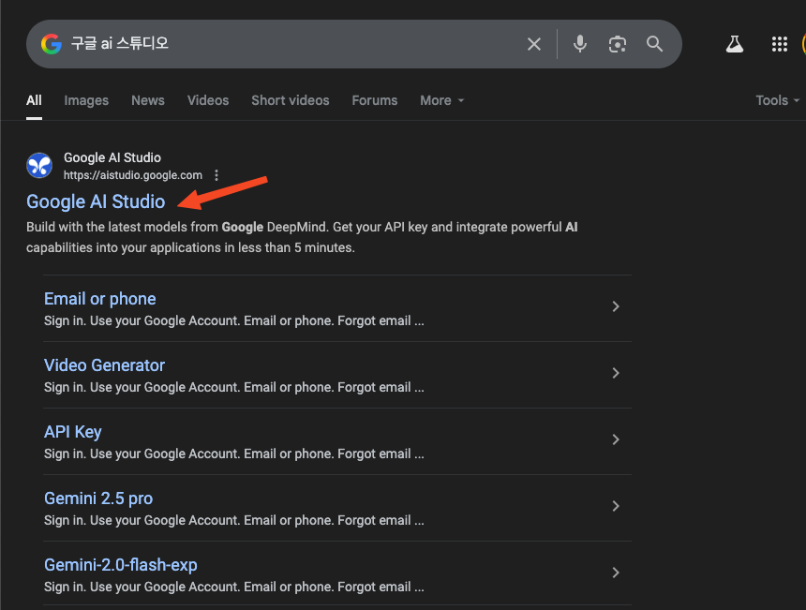806x610 pixels.
Task: Open Google Lens image search icon
Action: click(x=618, y=44)
